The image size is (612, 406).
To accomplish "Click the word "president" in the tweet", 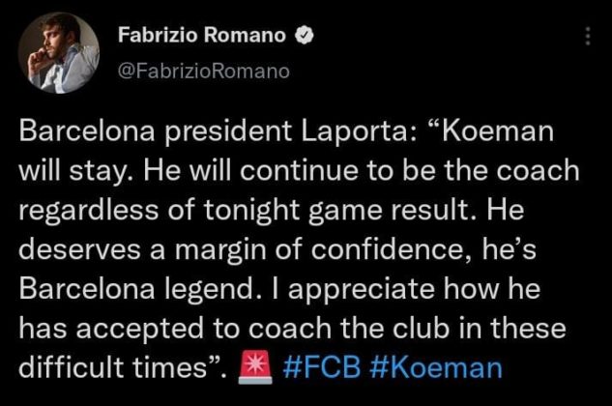I will pyautogui.click(x=227, y=131).
